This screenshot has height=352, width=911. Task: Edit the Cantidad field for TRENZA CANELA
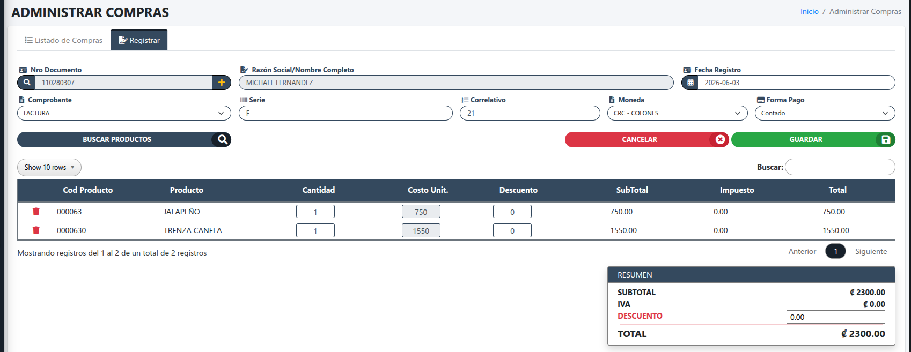pyautogui.click(x=315, y=230)
